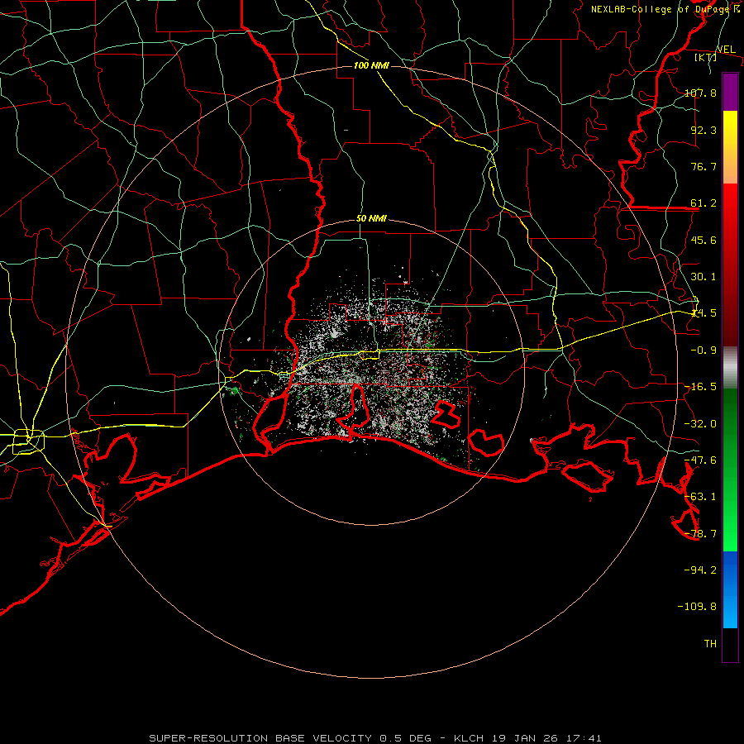
Task: Click the [KT] units label
Action: 706,57
